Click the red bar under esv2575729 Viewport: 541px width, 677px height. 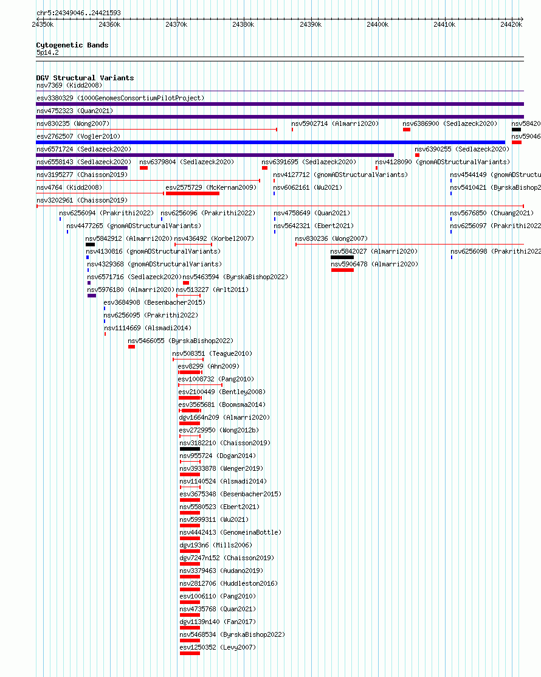coord(193,193)
